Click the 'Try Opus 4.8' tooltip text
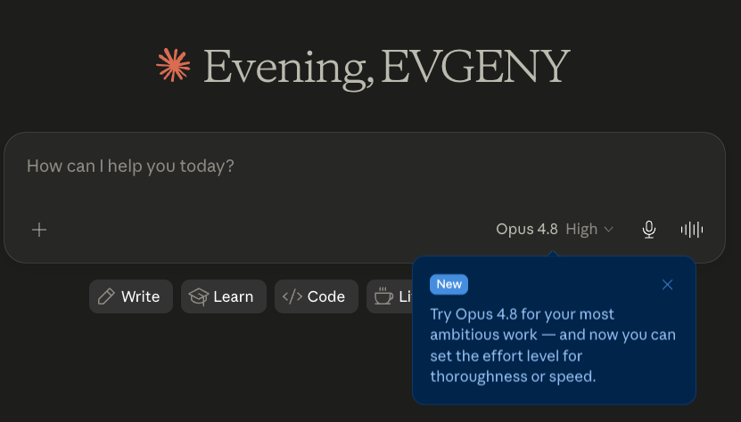This screenshot has height=422, width=741. click(553, 345)
